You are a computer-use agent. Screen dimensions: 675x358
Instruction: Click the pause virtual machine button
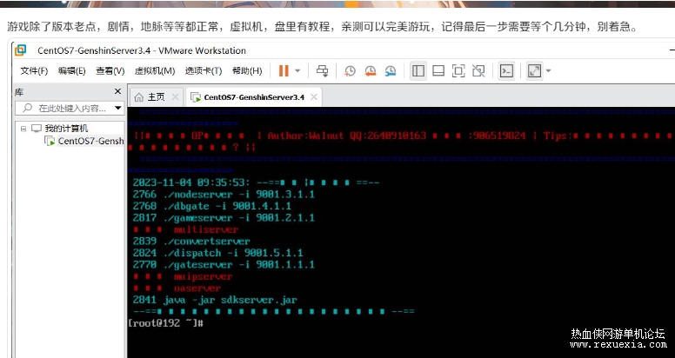tap(284, 70)
